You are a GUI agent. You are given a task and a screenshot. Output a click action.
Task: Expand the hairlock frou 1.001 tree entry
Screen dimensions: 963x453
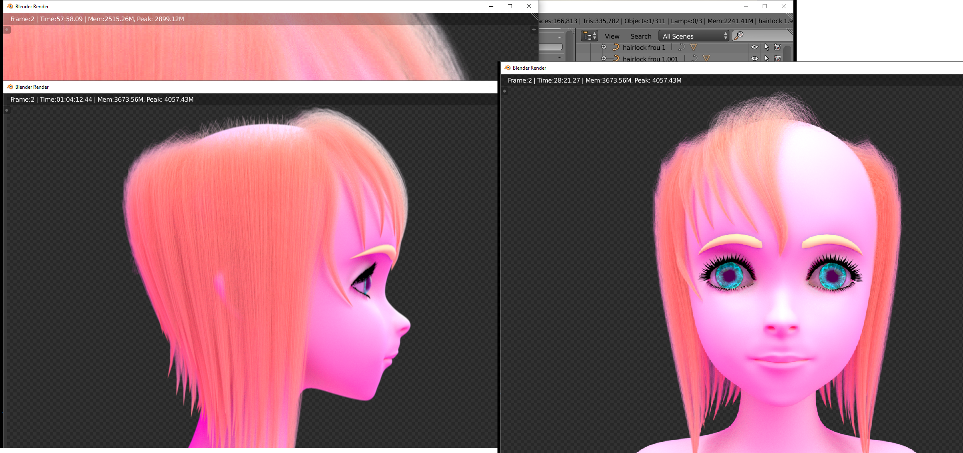coord(604,58)
